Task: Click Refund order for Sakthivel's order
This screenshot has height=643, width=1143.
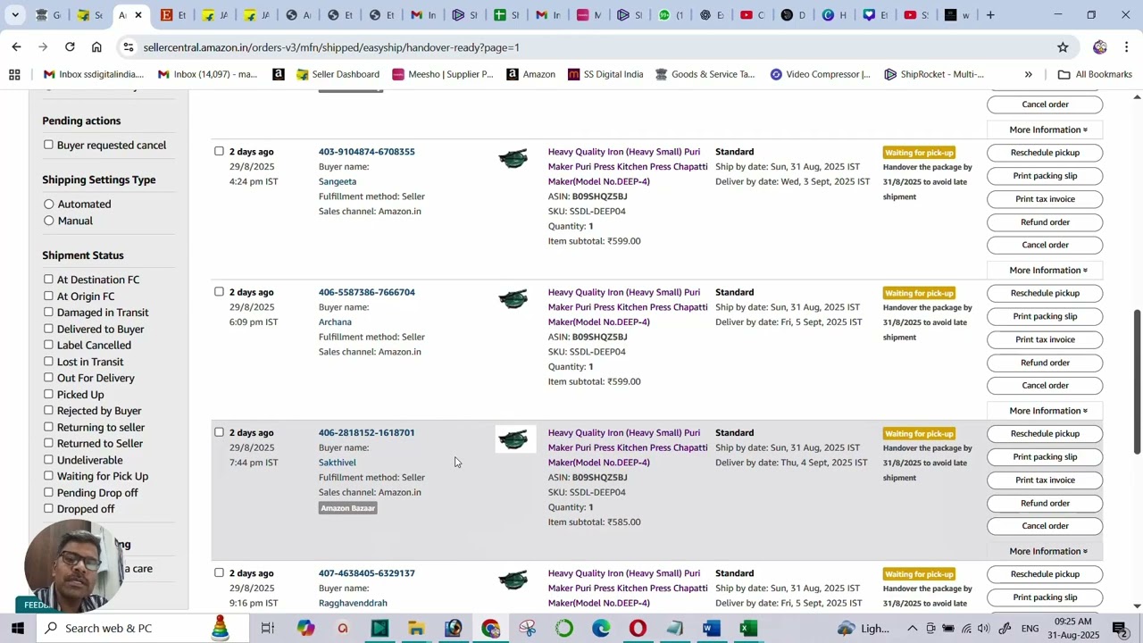Action: [1045, 503]
